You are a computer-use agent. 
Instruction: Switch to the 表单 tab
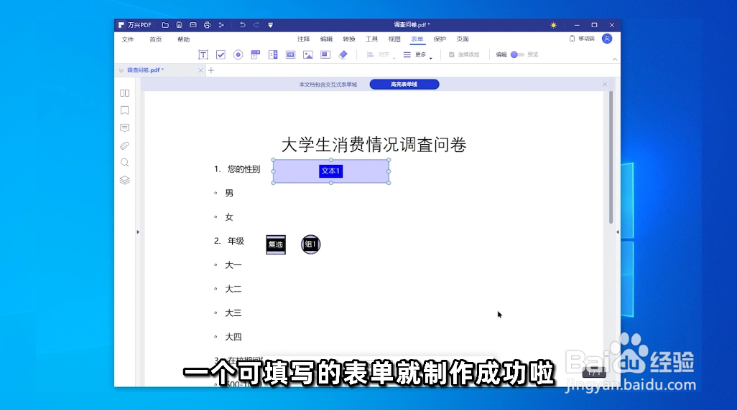point(417,39)
